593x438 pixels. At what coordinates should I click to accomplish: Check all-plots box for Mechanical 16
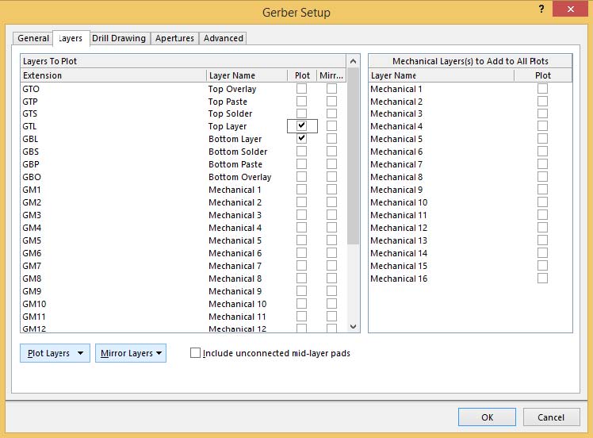tap(542, 279)
